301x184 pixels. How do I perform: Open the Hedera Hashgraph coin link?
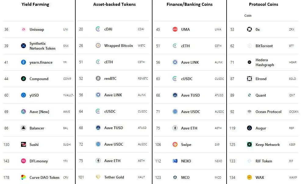coord(265,62)
